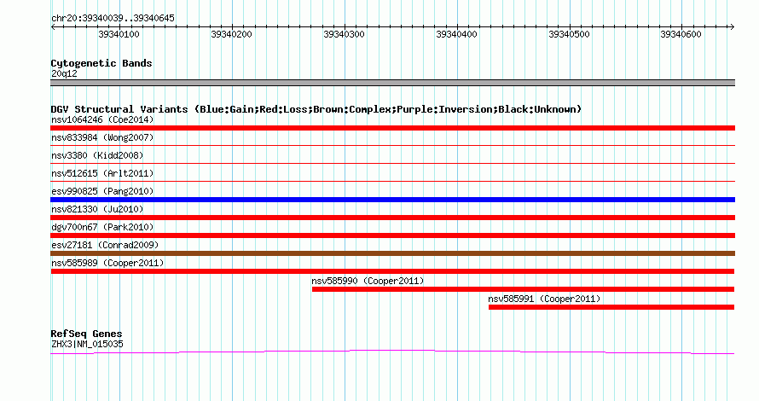
Task: Click the chr20:39340039..39340645 region label
Action: pos(113,19)
